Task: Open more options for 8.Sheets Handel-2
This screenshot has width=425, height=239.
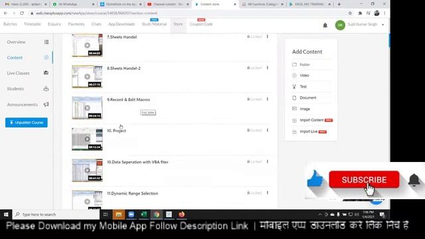Action: [267, 68]
